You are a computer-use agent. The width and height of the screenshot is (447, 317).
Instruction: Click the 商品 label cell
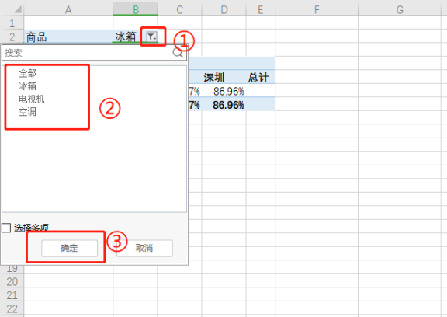coord(68,37)
